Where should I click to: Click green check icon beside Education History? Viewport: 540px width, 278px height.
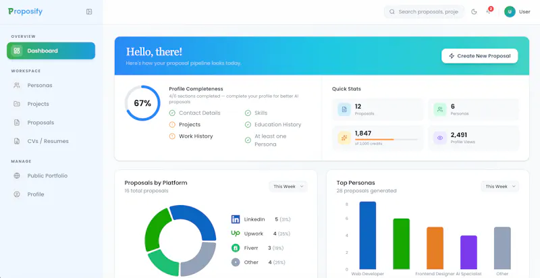[248, 125]
